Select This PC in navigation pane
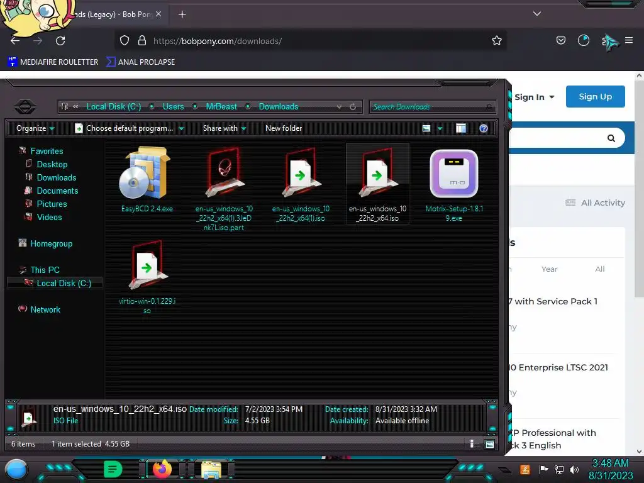 click(x=45, y=270)
